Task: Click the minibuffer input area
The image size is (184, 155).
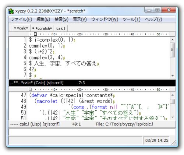Action: [x=92, y=132]
